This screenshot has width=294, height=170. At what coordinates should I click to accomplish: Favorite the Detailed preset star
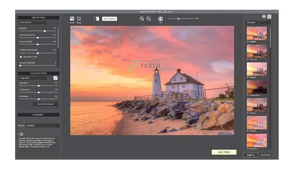(x=248, y=41)
